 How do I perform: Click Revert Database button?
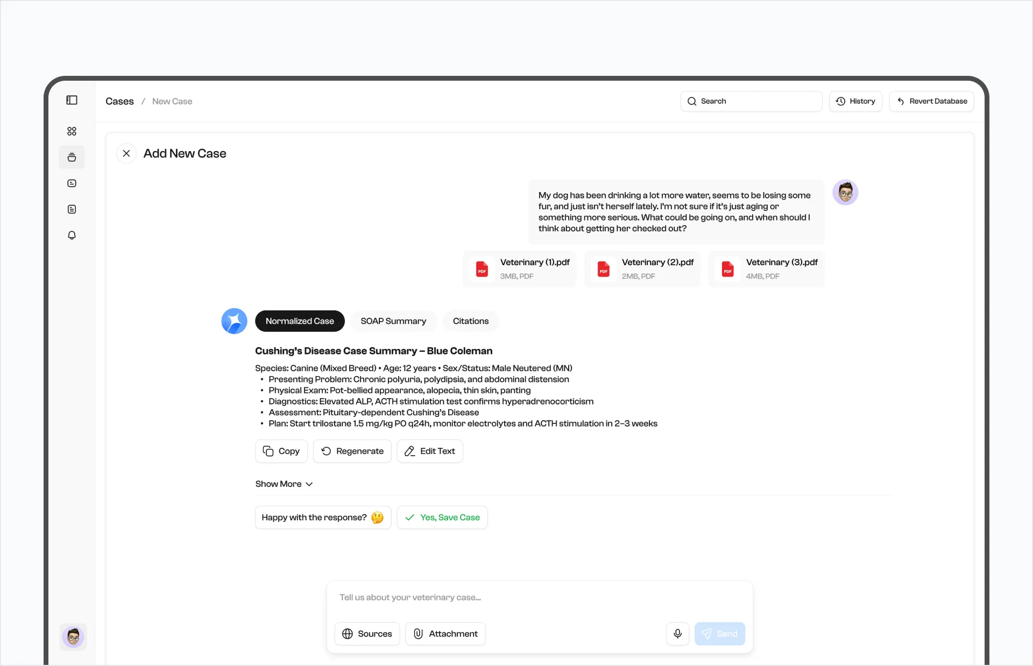(x=931, y=101)
